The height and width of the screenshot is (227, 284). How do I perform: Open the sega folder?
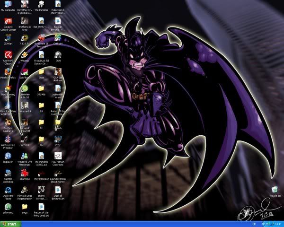[x=25, y=209]
